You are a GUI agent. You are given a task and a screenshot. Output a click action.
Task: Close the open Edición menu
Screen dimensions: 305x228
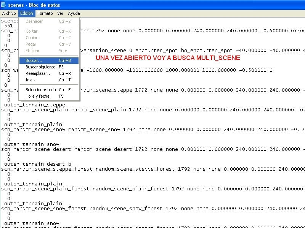(x=27, y=13)
